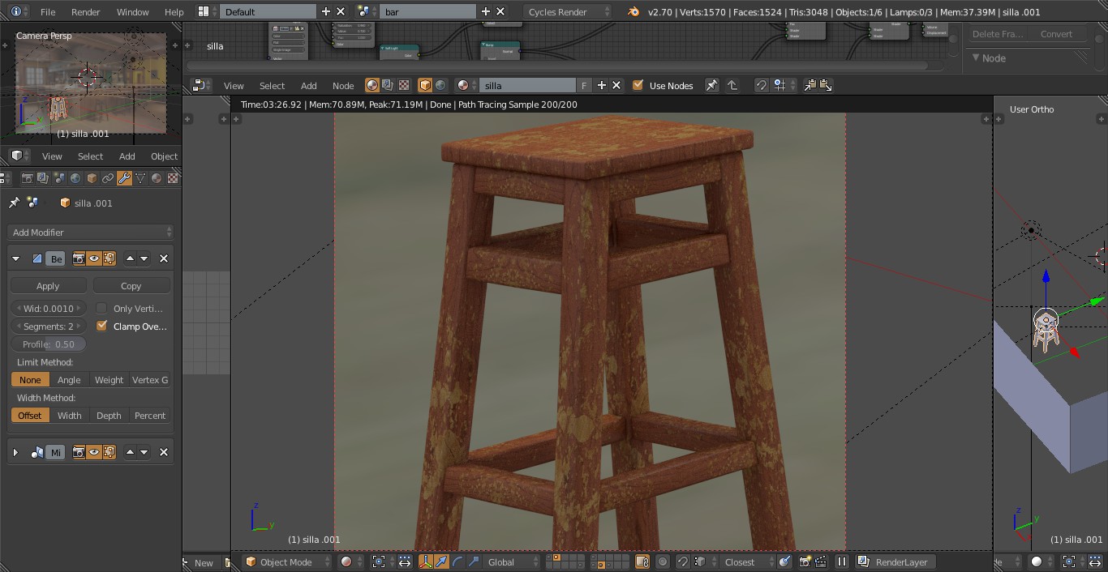Enable the rotate manipulator arc icon
Viewport: 1108px width, 572px height.
457,561
